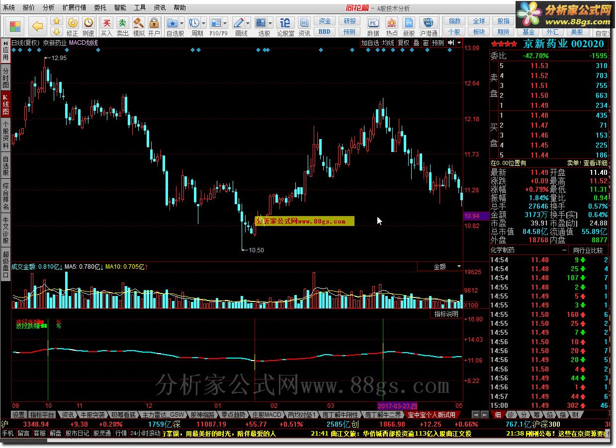This screenshot has width=616, height=448.
Task: Expand the 画线 dropdown arrow
Action: 248,23
